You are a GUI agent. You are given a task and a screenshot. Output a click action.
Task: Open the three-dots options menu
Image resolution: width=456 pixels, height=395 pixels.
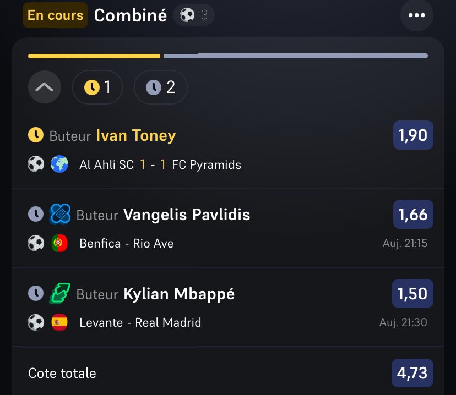point(417,15)
